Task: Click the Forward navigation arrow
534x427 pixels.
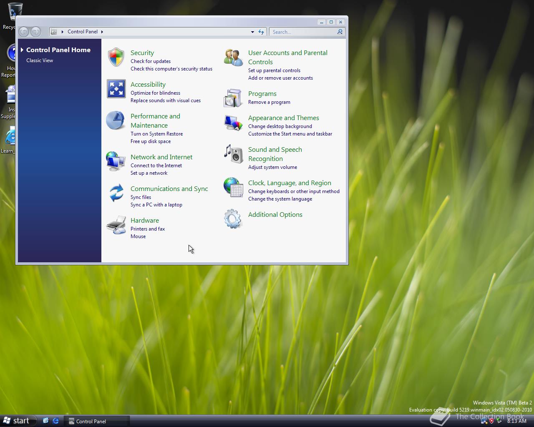Action: coord(36,32)
